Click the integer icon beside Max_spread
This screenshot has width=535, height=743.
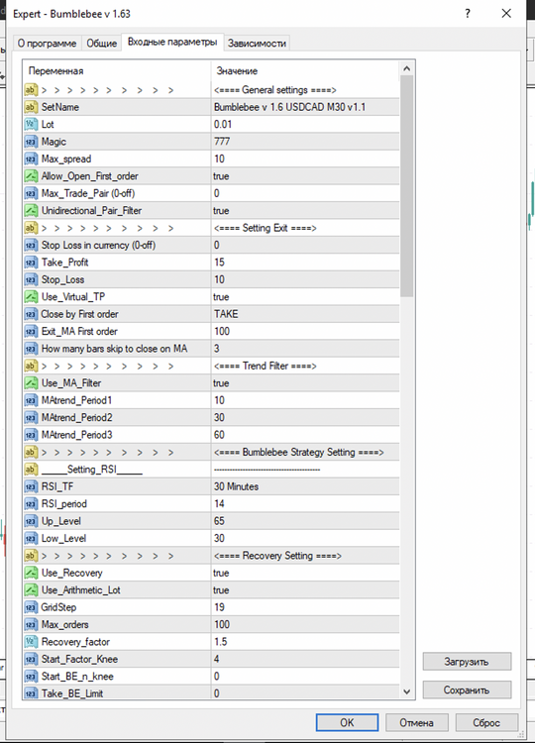click(x=31, y=159)
